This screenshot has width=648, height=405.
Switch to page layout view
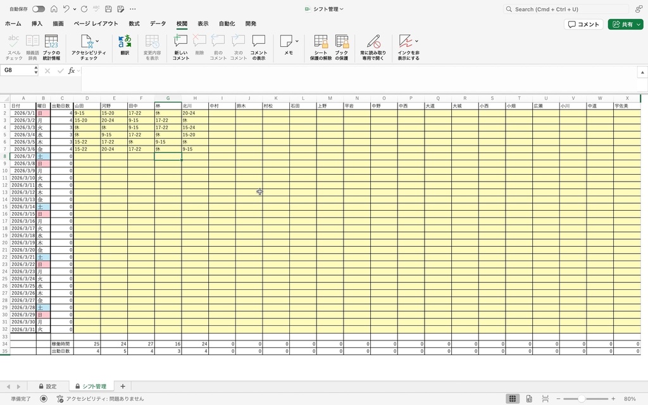tap(529, 399)
